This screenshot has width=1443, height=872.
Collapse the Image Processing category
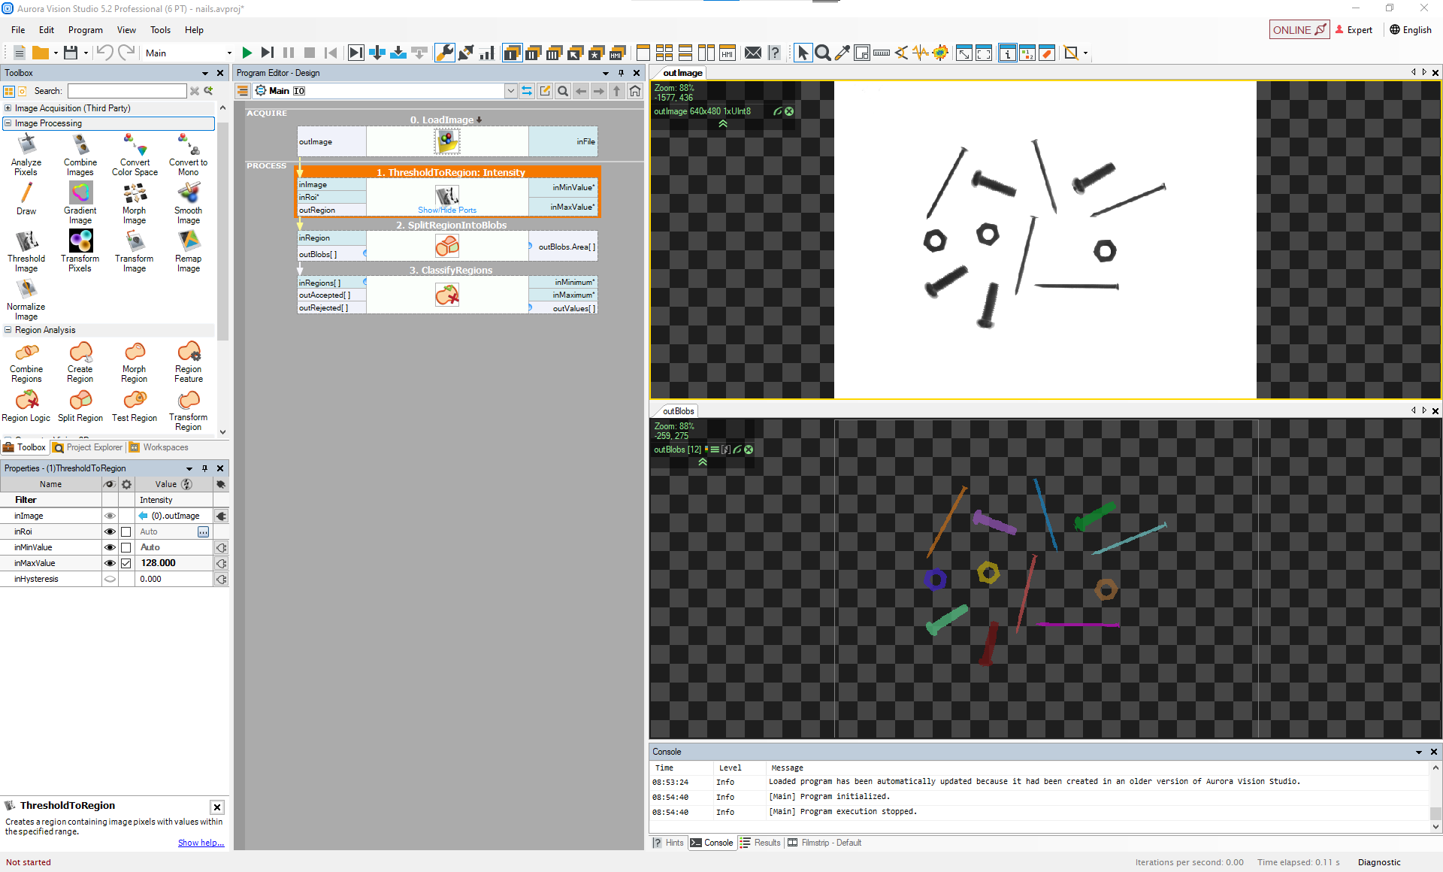click(8, 123)
